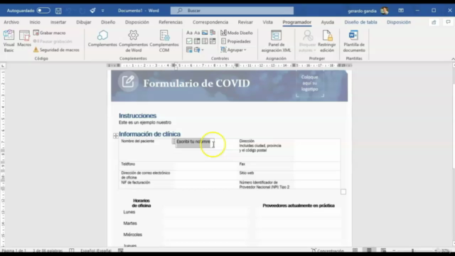
Task: Switch to the Ayuda tab
Action: coord(327,22)
